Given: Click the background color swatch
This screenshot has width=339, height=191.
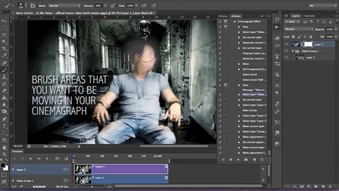Looking at the screenshot, I should click(x=6, y=168).
